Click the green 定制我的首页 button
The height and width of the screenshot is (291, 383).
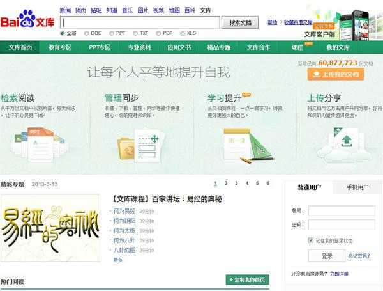(x=248, y=279)
